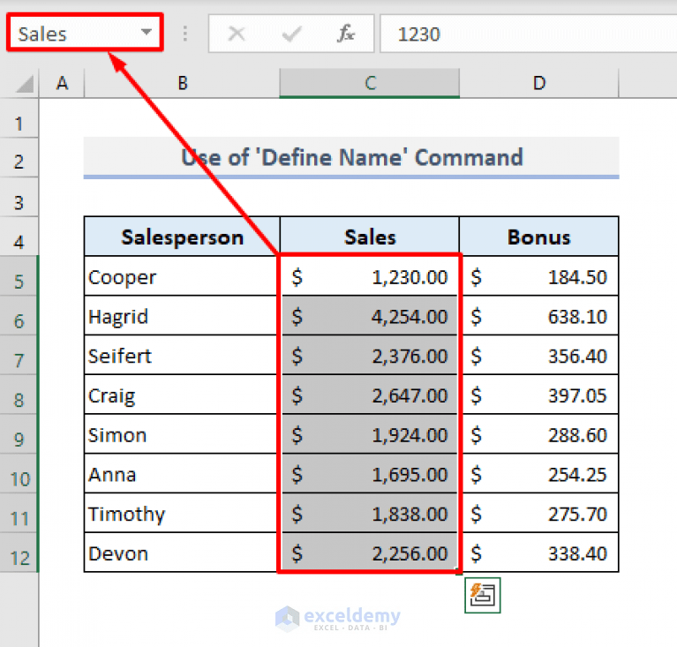Select row 2 header

(19, 158)
